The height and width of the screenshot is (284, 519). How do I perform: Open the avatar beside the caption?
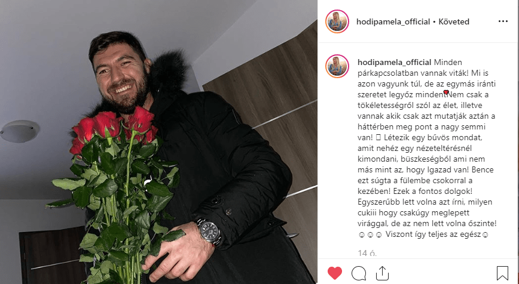coord(337,66)
